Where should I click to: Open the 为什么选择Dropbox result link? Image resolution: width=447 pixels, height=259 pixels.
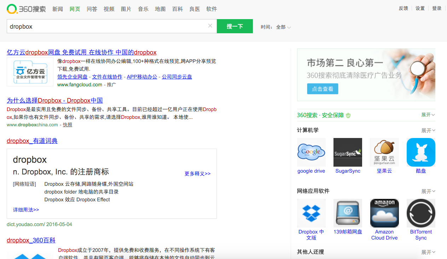55,100
